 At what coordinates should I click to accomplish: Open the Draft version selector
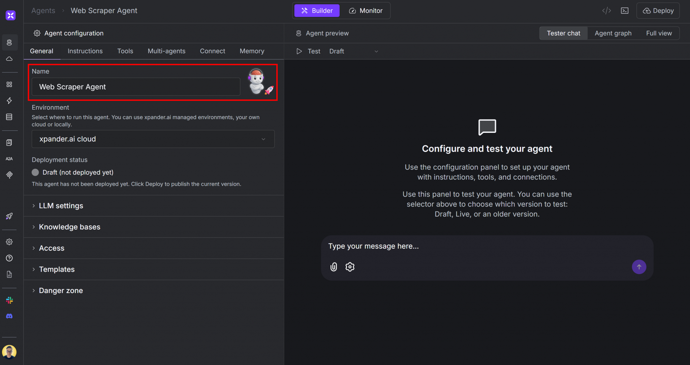coord(353,51)
